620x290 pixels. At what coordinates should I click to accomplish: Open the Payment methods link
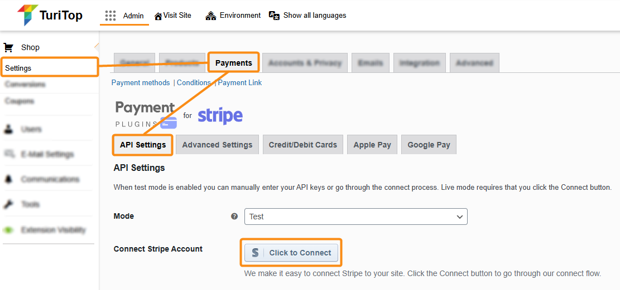(x=141, y=82)
